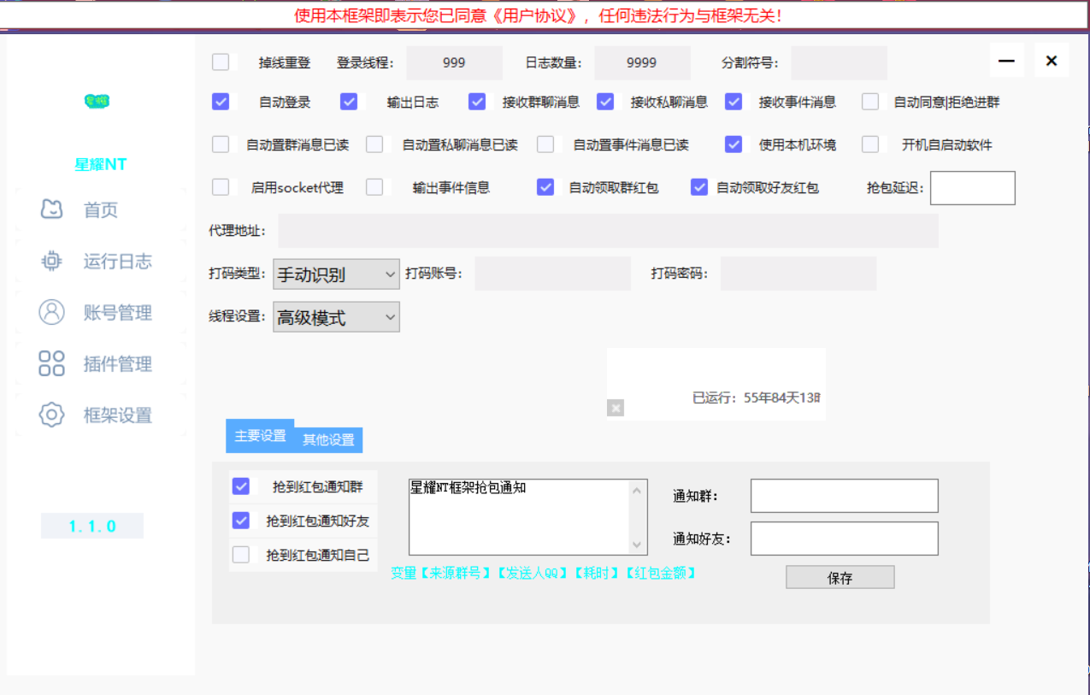Disable the 自动登录 checkbox

coord(221,101)
